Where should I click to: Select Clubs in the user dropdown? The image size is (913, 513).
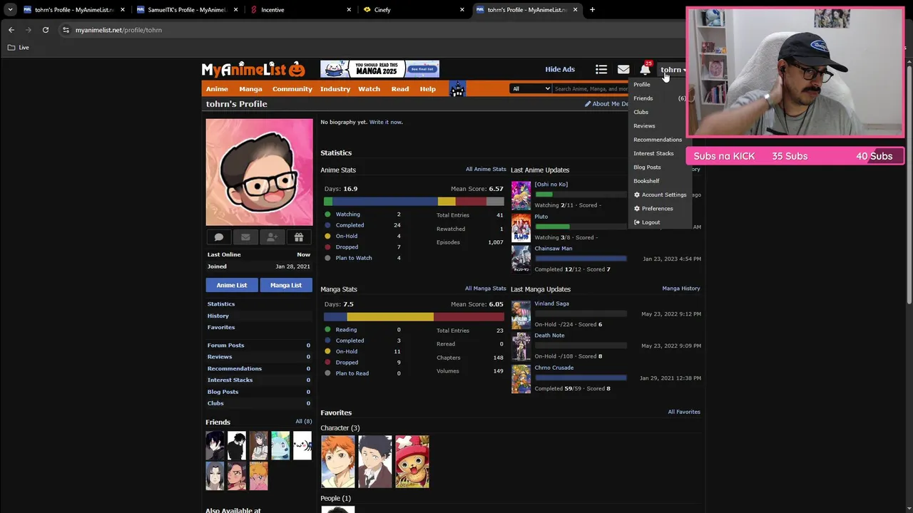[641, 112]
